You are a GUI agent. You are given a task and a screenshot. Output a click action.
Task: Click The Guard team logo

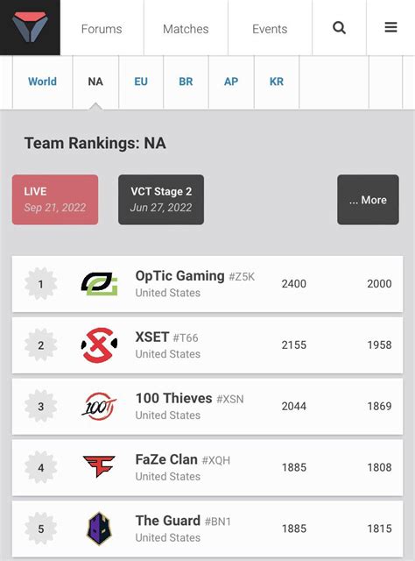coord(99,529)
